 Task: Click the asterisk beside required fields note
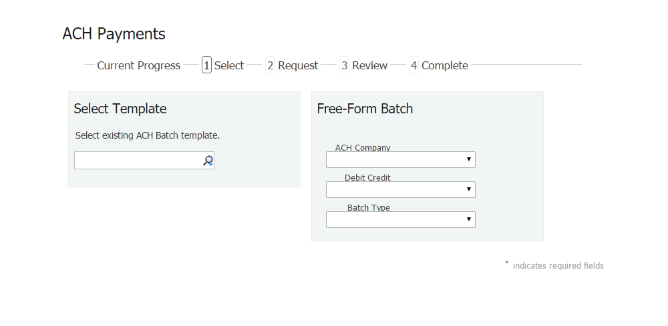pyautogui.click(x=506, y=263)
